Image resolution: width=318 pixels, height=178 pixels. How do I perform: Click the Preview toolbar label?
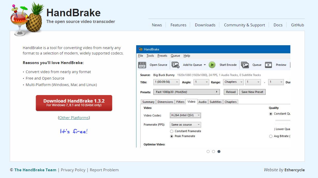281,65
